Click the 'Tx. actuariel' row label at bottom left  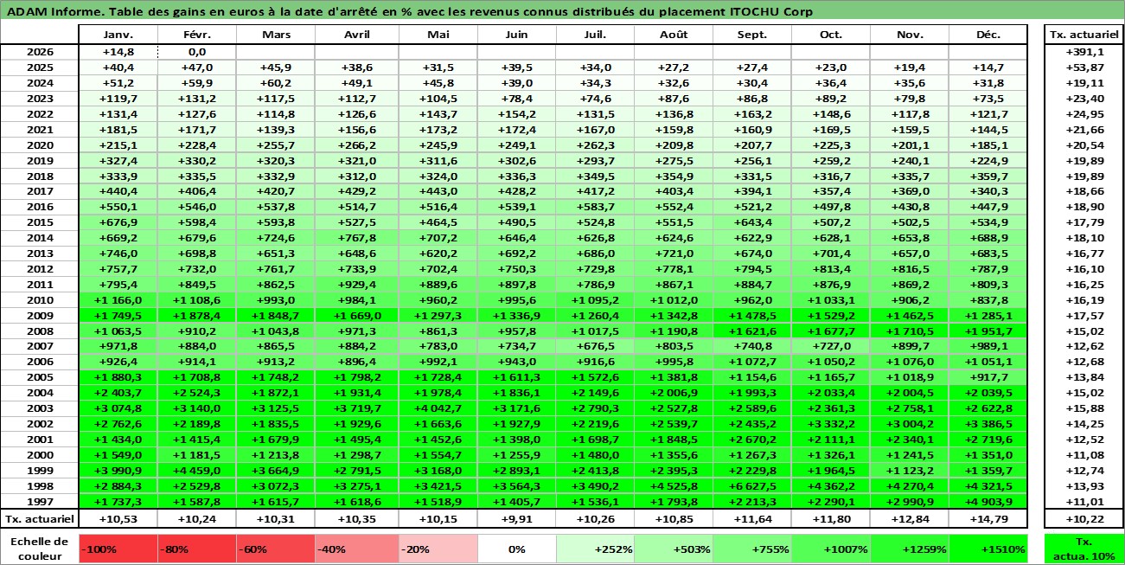40,519
